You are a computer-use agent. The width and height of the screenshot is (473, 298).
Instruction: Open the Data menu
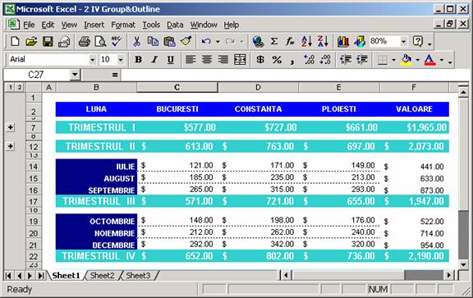[175, 25]
